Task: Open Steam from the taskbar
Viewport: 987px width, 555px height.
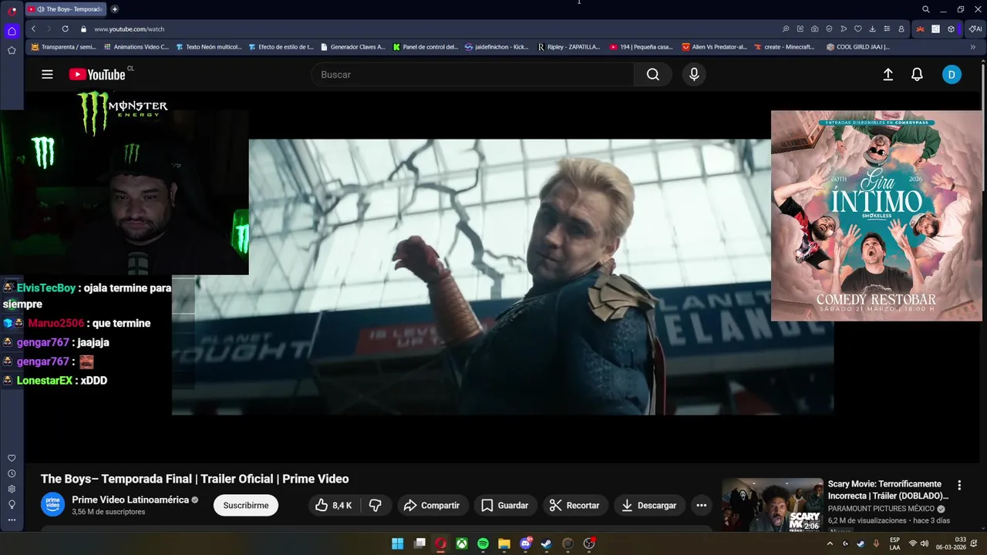Action: tap(547, 543)
